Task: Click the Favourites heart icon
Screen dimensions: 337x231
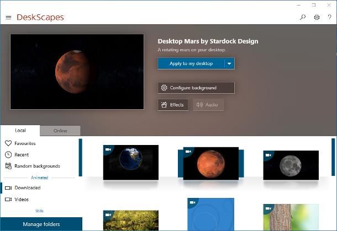Action: coord(8,143)
